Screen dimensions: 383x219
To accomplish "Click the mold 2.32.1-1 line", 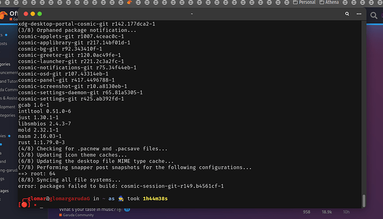I will click(38, 130).
